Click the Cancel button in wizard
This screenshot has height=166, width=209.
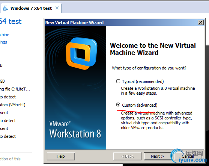point(188,156)
